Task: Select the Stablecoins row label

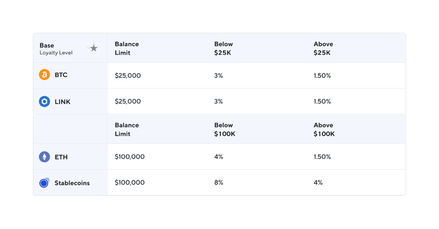Action: click(x=72, y=183)
